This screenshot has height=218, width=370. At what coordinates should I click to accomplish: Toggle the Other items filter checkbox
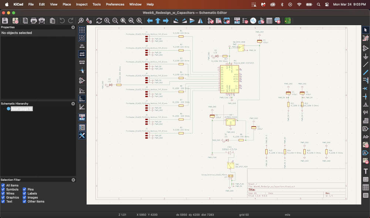click(24, 201)
